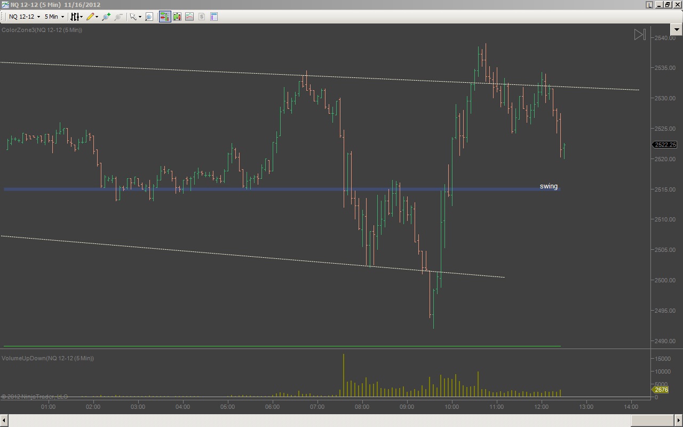Click the candlestick toolbar icon
This screenshot has width=683, height=427.
[x=177, y=17]
